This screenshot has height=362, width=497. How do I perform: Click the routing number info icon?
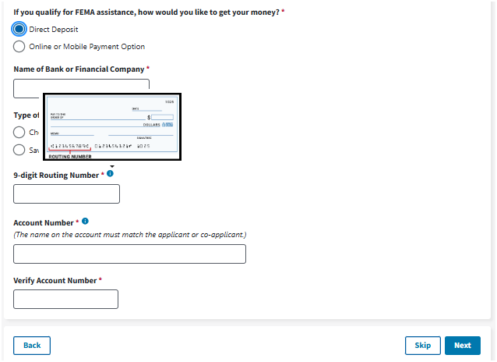[110, 174]
